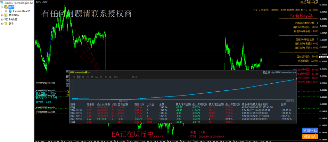Click the 总手数 column header
This screenshot has height=142, width=328.
point(91,104)
